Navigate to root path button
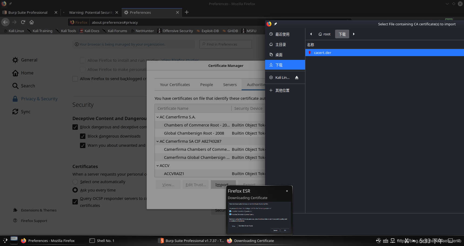Image resolution: width=464 pixels, height=246 pixels. 325,34
